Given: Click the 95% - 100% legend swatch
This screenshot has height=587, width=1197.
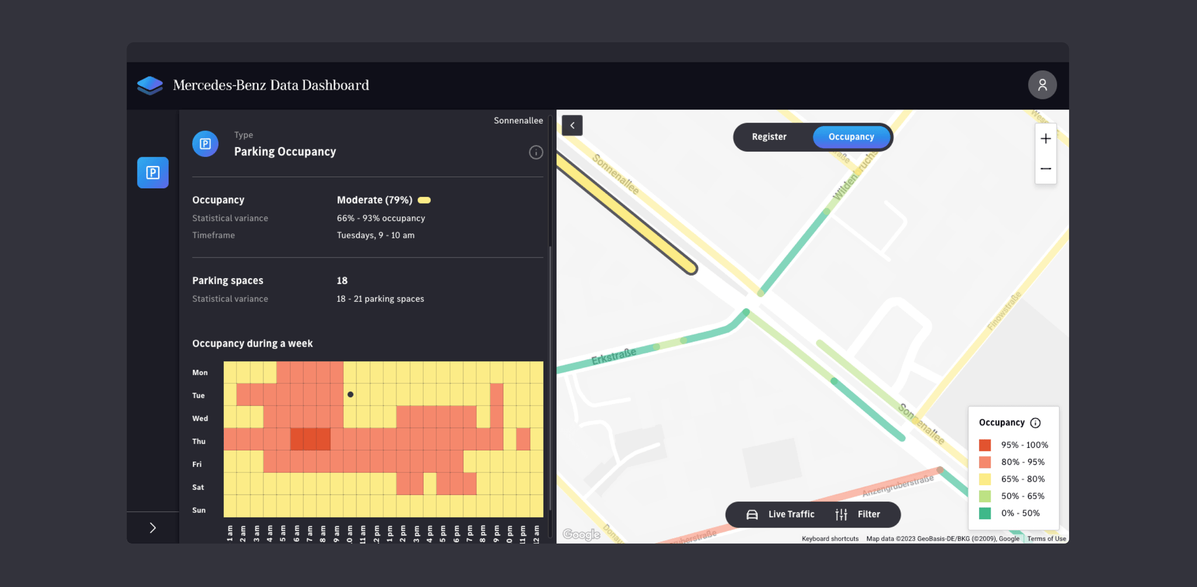Looking at the screenshot, I should [x=985, y=445].
